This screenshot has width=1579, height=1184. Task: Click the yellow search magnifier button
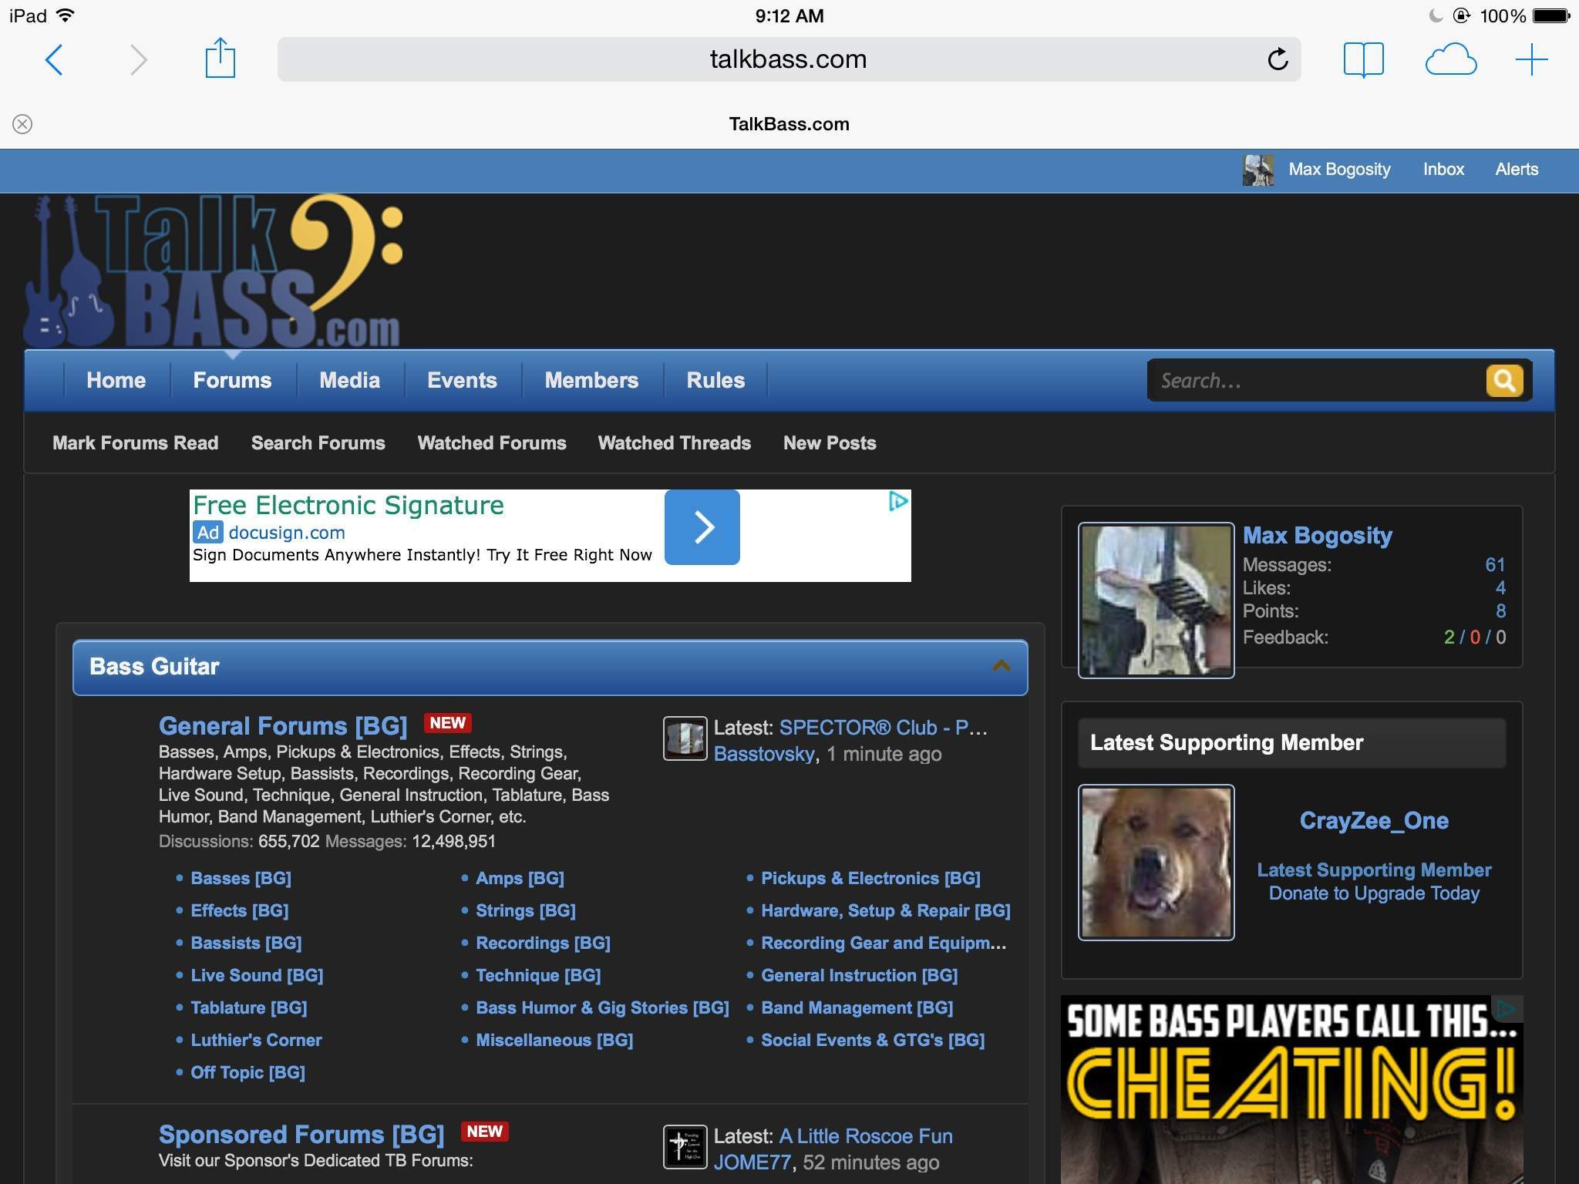[x=1504, y=380]
